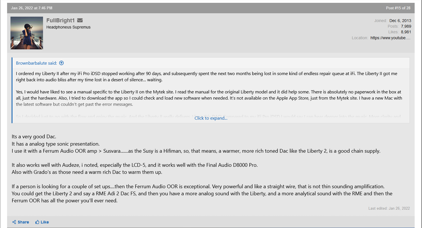Hit the thumbs-up Like icon
Viewport: 422px width, 228px height.
[x=37, y=222]
